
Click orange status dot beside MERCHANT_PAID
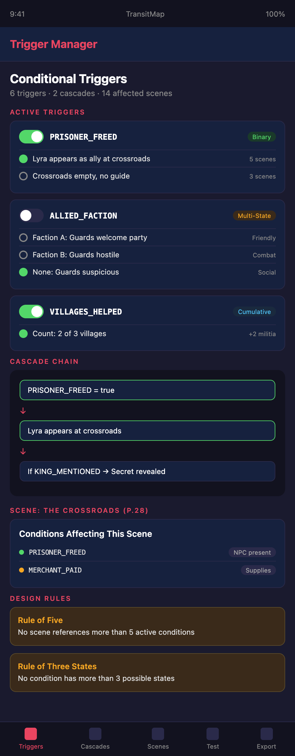pyautogui.click(x=22, y=570)
